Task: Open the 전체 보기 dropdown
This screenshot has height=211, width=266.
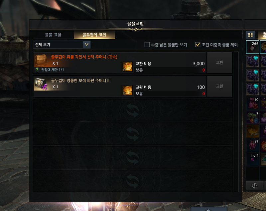Action: pos(62,45)
